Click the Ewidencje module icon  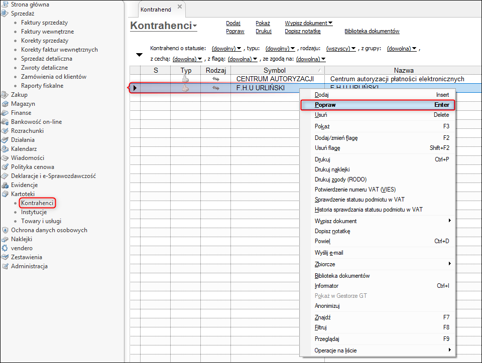point(5,185)
